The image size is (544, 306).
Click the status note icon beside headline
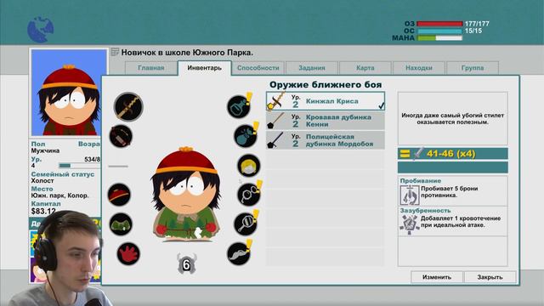coord(115,53)
